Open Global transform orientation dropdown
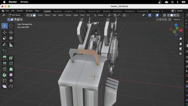 tap(100, 15)
